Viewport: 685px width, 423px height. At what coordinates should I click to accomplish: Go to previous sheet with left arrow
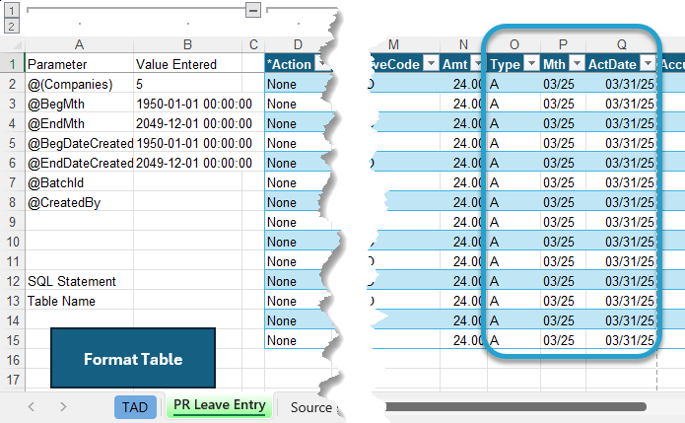click(x=31, y=407)
